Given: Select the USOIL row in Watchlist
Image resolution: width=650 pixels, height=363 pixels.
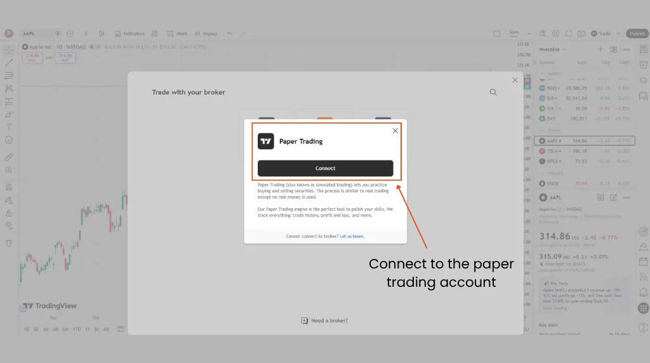Looking at the screenshot, I should coord(585,183).
